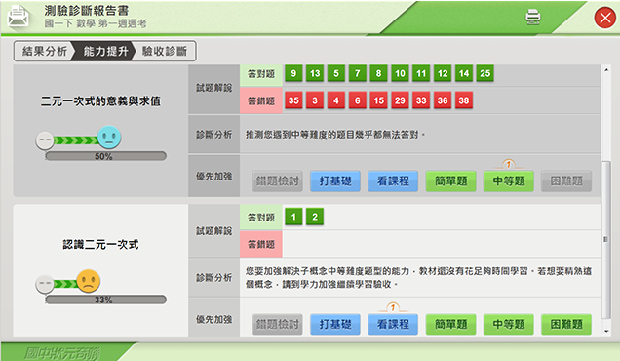
Task: Switch to 結果分析 tab
Action: (x=44, y=51)
